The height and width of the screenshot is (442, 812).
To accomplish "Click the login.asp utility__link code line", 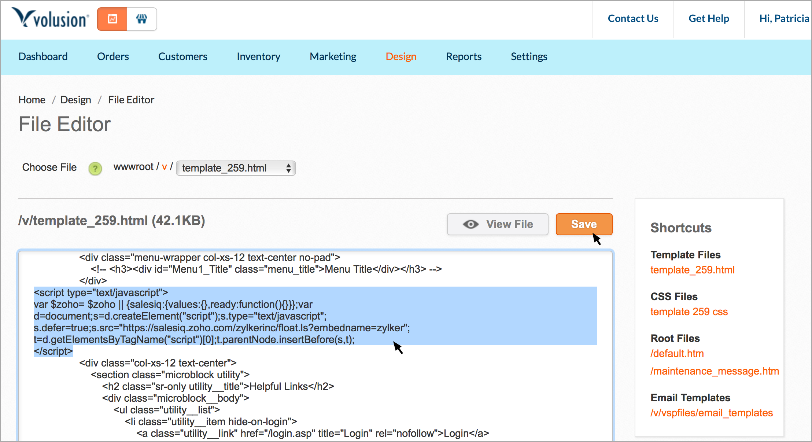I will (x=313, y=433).
